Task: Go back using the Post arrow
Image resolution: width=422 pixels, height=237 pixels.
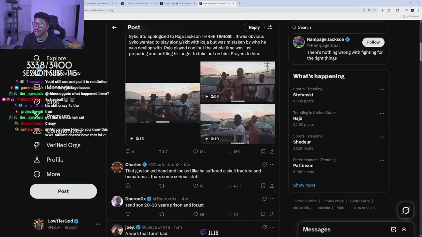Action: pos(114,27)
